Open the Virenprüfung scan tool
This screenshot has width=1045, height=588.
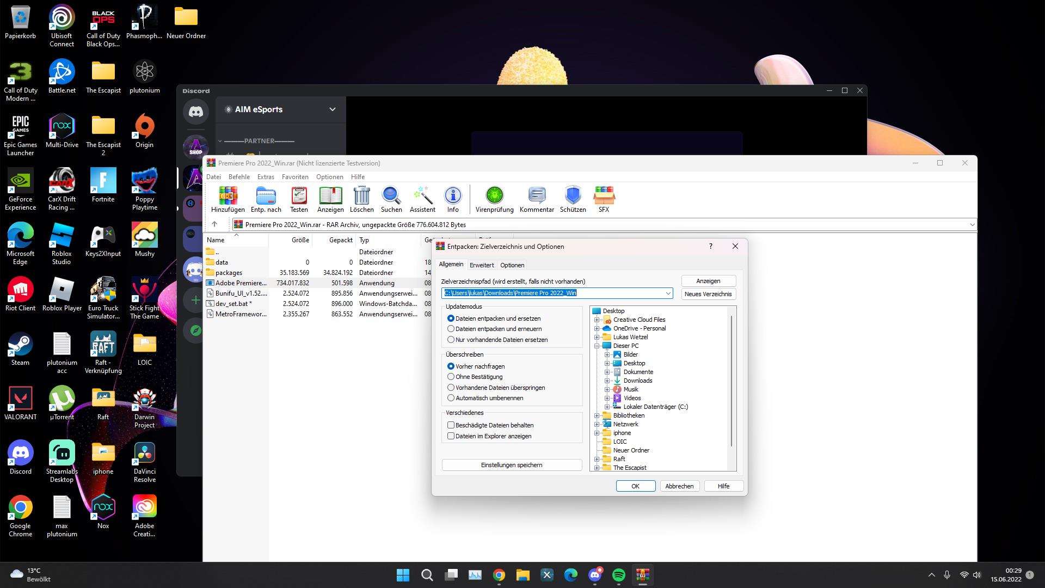click(494, 199)
